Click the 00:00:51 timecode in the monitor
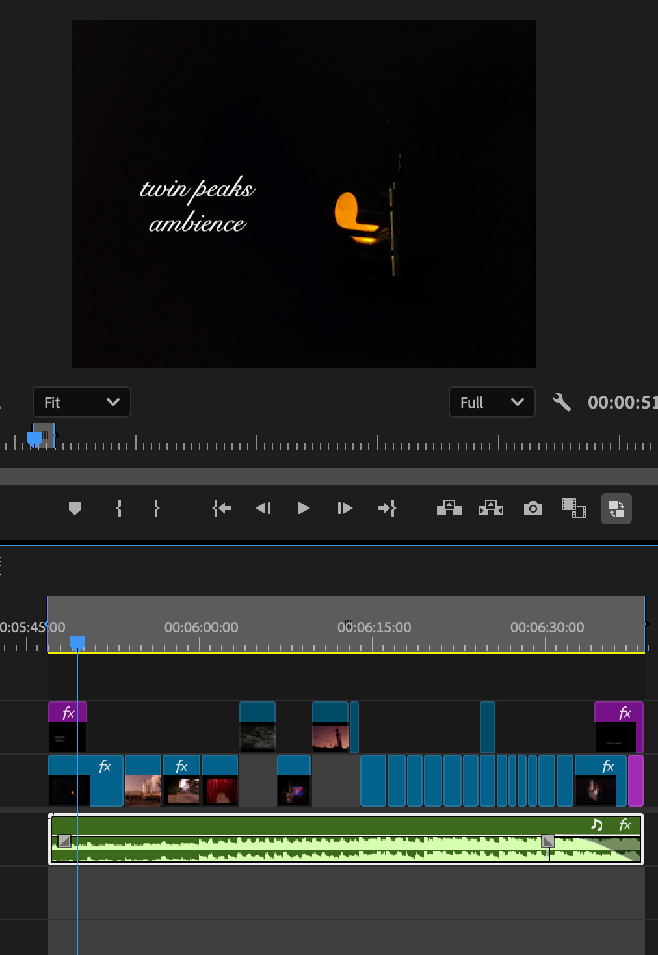The height and width of the screenshot is (955, 658). (x=622, y=402)
